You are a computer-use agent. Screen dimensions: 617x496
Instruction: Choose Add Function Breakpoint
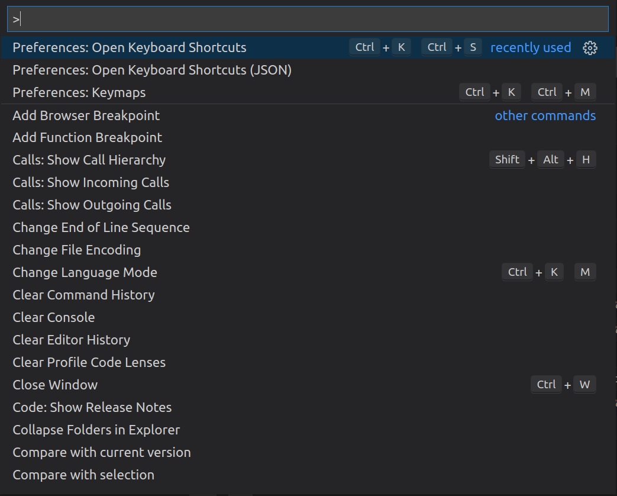coord(88,138)
